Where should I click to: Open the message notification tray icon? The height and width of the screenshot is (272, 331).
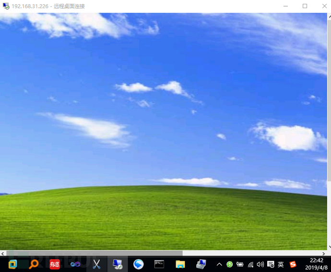tap(271, 264)
